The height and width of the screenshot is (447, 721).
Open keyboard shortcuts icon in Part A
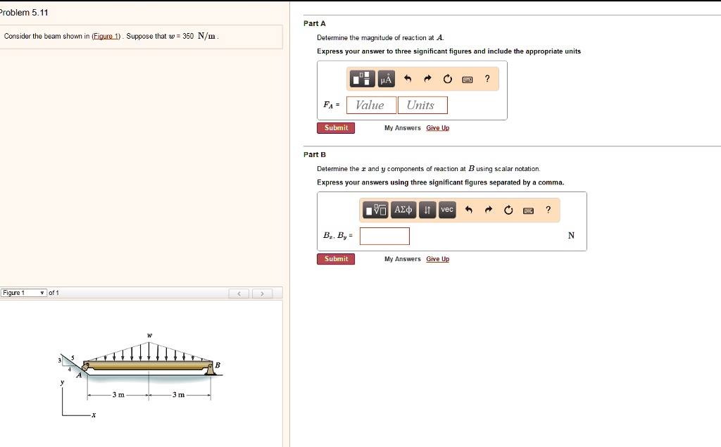tap(466, 79)
